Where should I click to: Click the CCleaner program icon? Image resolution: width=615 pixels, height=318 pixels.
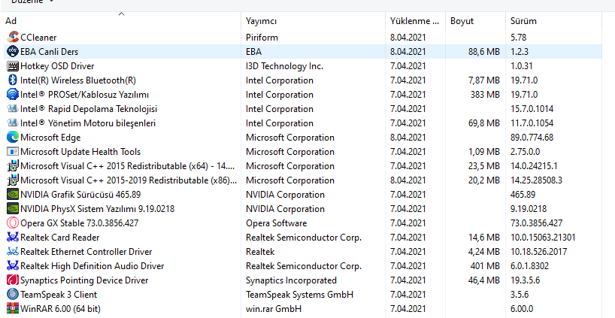pyautogui.click(x=12, y=37)
